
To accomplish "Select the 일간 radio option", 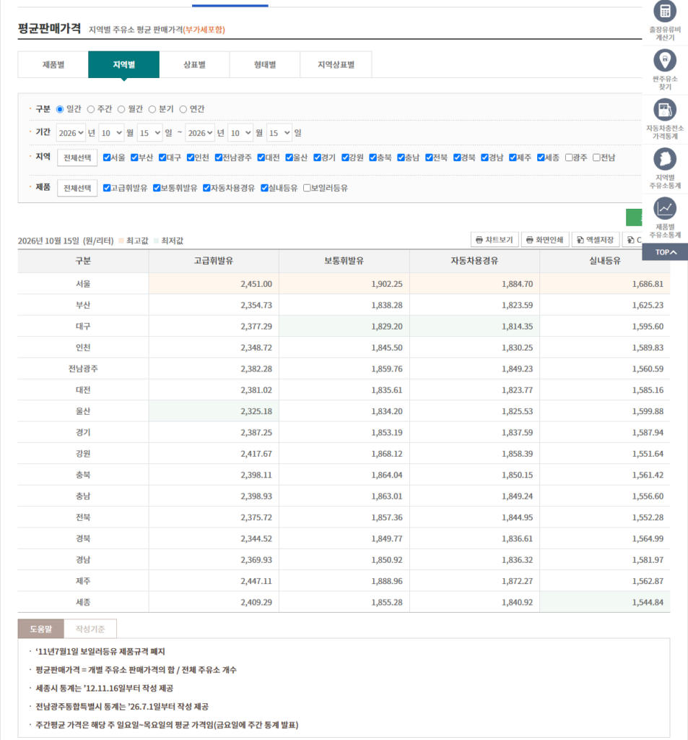I will (60, 109).
